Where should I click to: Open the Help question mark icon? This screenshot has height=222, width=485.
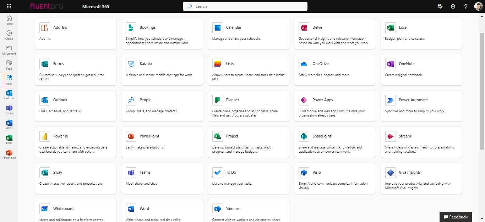pos(465,6)
